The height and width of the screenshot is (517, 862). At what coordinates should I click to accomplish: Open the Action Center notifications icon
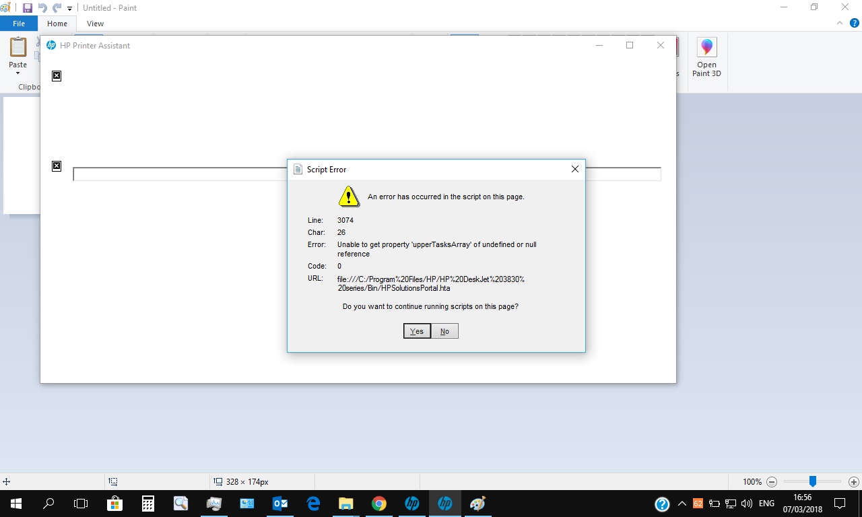840,504
